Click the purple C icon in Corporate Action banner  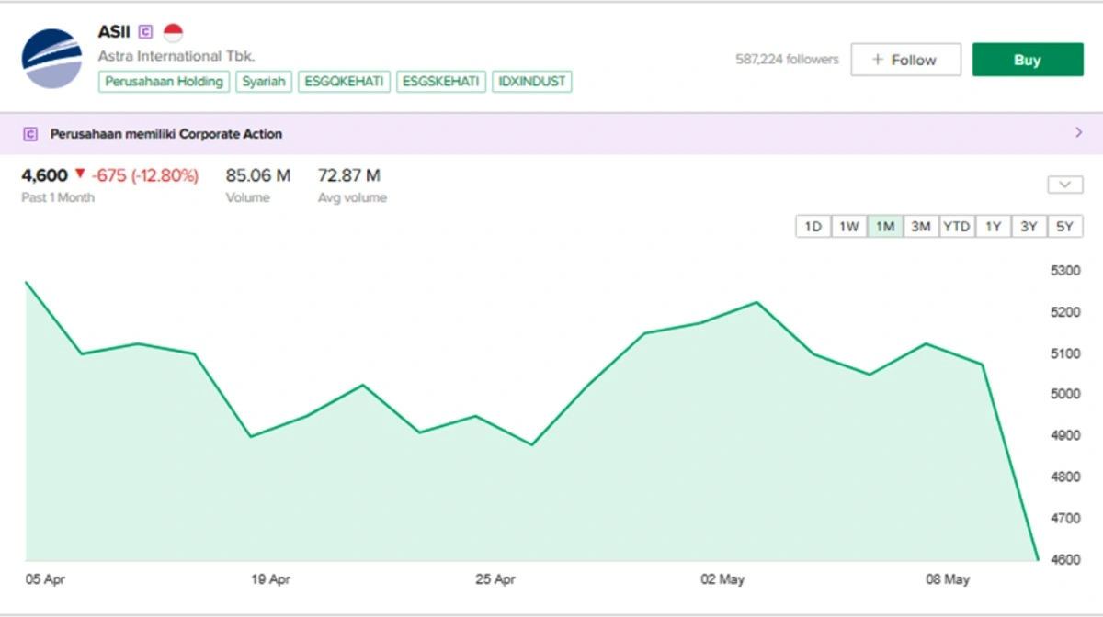[30, 134]
